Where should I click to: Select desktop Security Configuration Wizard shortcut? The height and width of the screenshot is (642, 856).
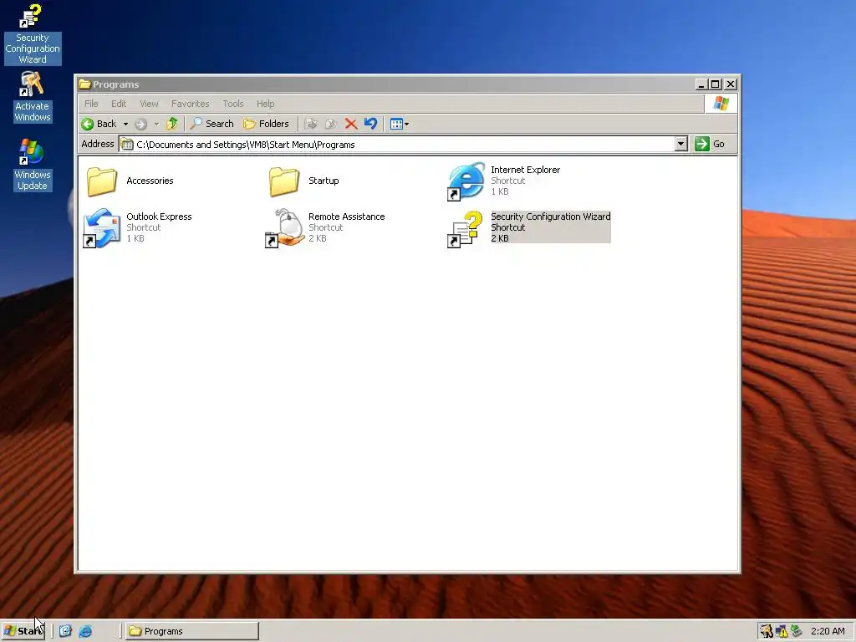(x=33, y=33)
